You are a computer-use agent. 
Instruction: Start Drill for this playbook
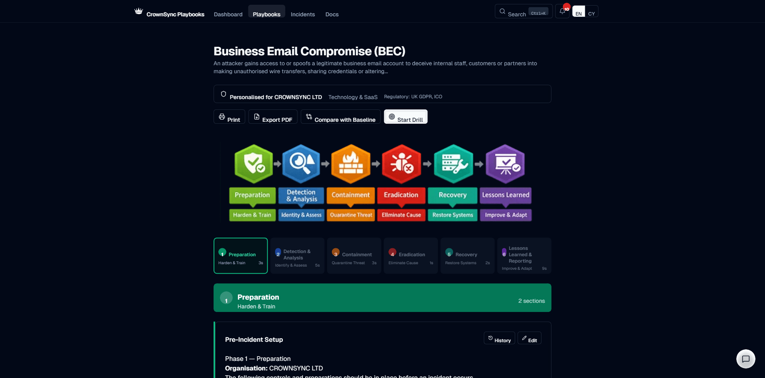(406, 117)
